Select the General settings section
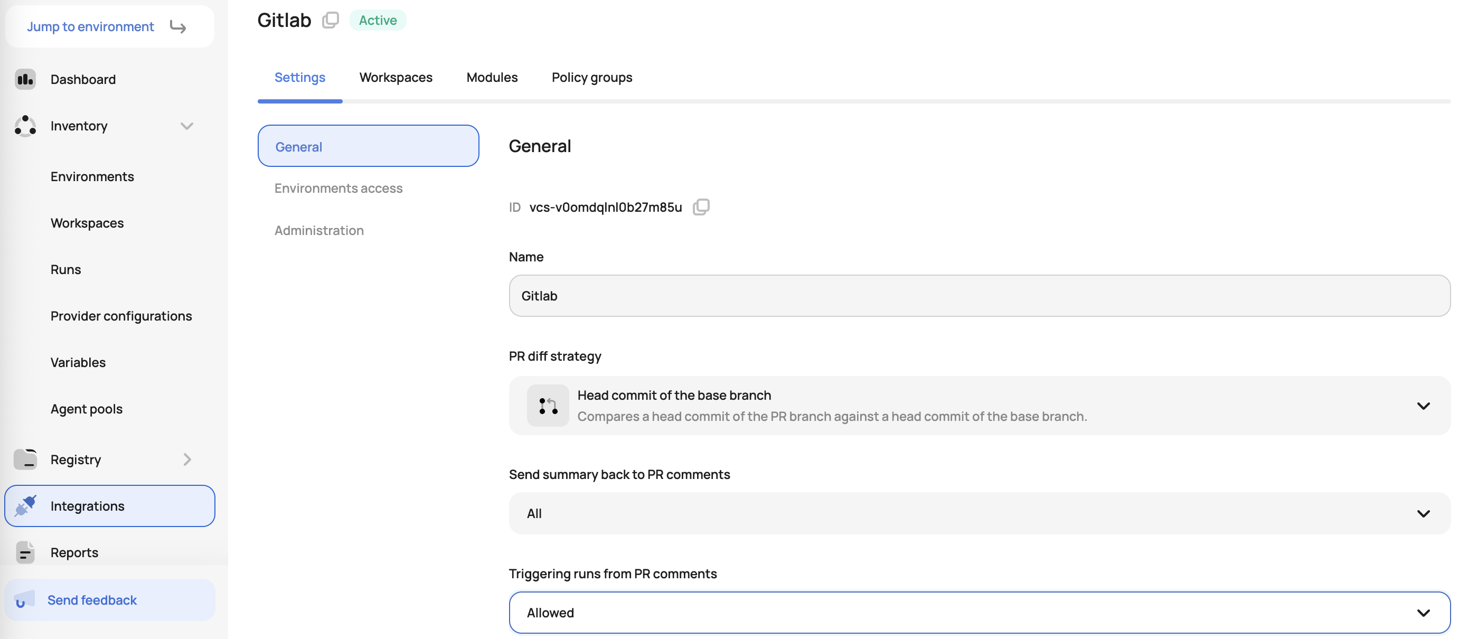 pos(368,146)
